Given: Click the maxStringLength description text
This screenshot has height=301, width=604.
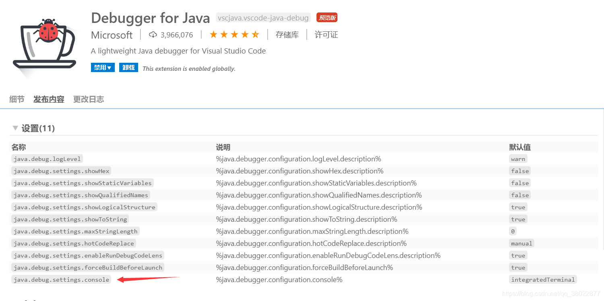Looking at the screenshot, I should [x=312, y=231].
